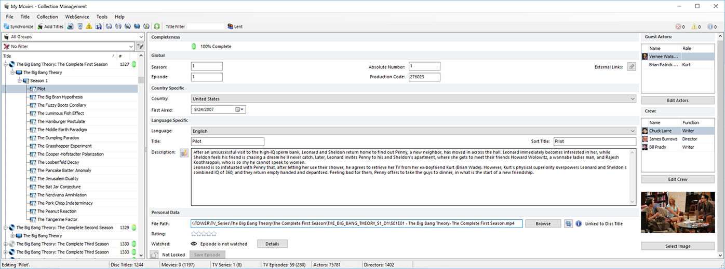Select The Hamburger Postulate episode
Image resolution: width=725 pixels, height=269 pixels.
coord(61,121)
